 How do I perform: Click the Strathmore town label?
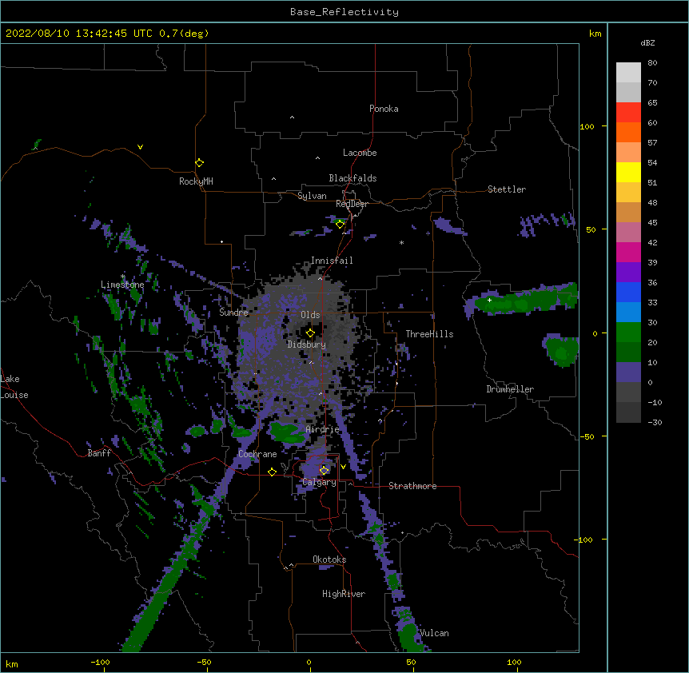click(x=412, y=486)
